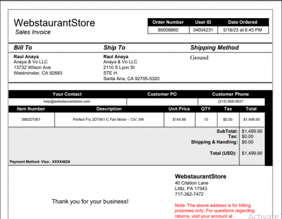
Task: Click the 'Unit Price' column header
Action: click(179, 109)
